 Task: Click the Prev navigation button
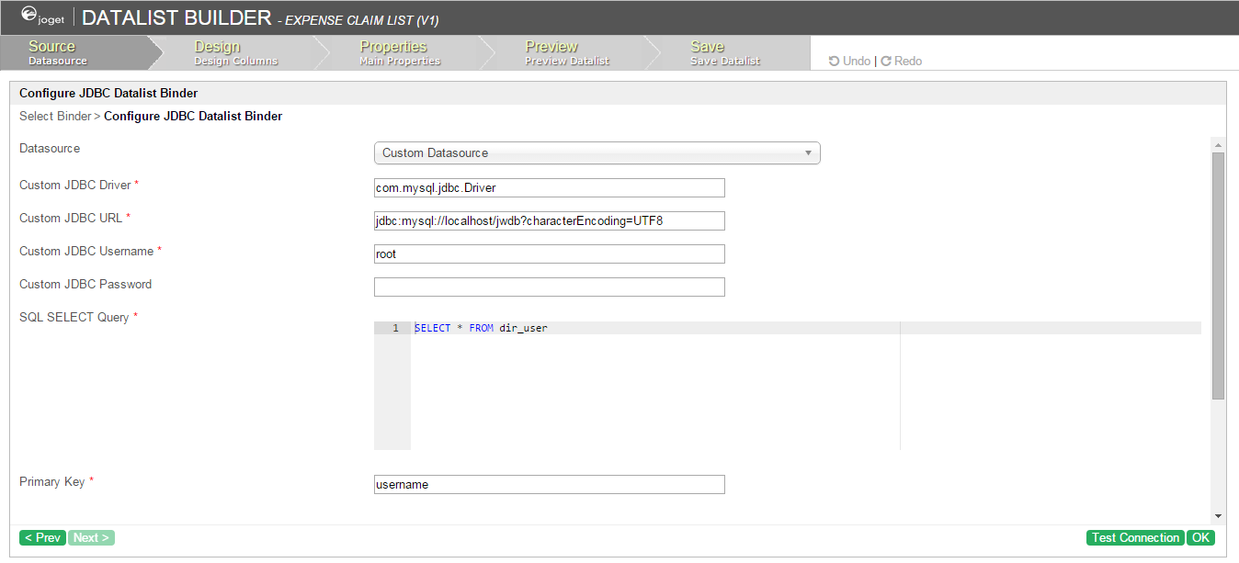click(x=42, y=538)
